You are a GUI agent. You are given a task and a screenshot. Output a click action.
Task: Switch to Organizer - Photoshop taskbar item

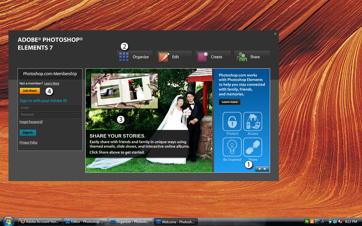coord(131,222)
